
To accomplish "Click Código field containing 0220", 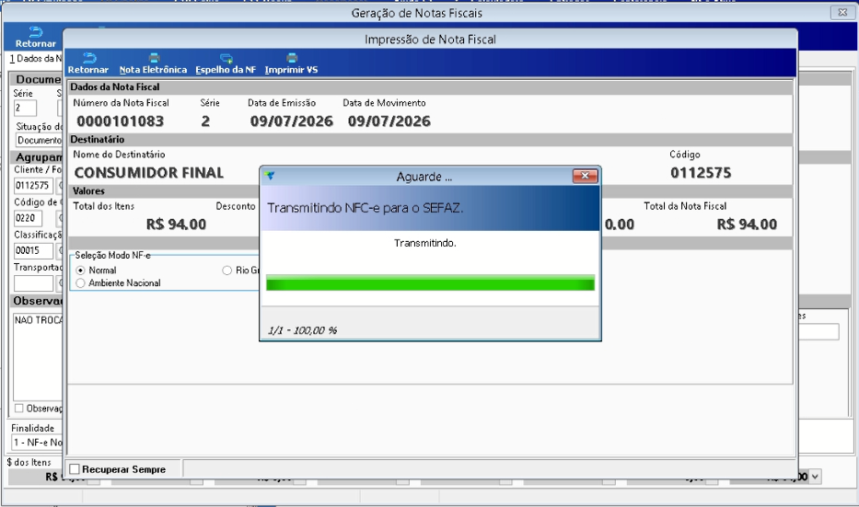I will pos(28,218).
